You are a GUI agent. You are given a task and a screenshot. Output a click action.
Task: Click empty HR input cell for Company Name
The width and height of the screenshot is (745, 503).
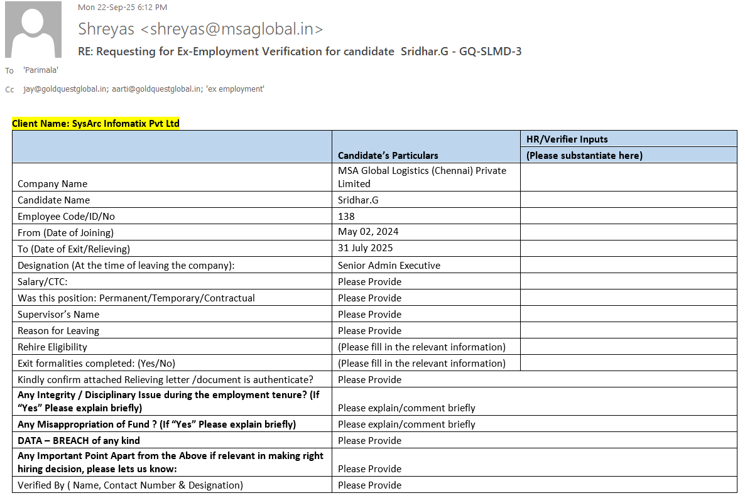point(629,177)
